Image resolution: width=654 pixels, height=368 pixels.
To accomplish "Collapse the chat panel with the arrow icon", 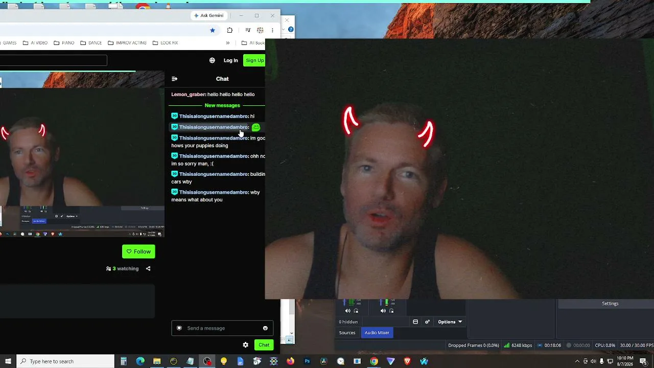I will 174,79.
